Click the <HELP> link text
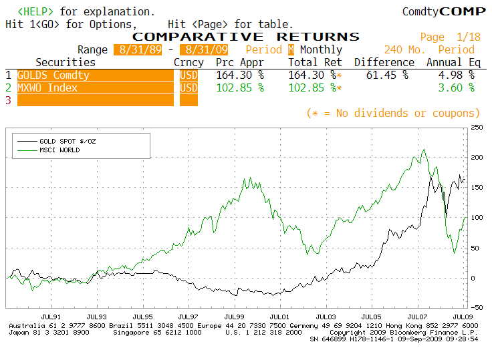492x352 pixels. click(x=35, y=11)
